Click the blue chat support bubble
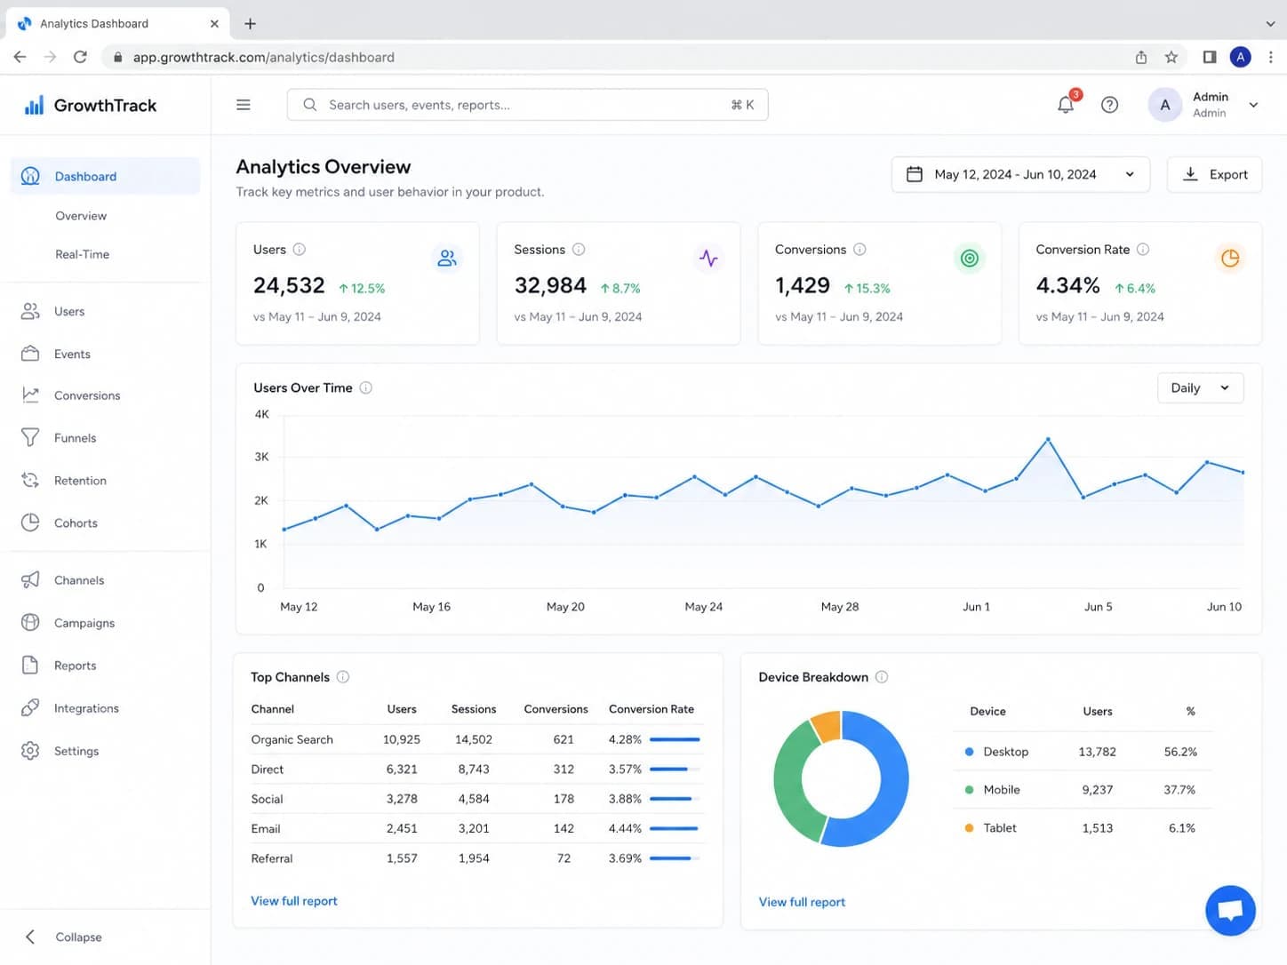This screenshot has width=1287, height=965. 1230,910
